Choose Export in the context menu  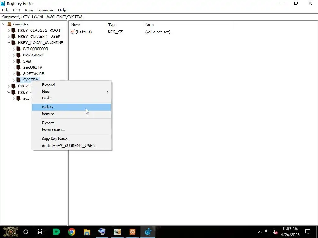71,123
